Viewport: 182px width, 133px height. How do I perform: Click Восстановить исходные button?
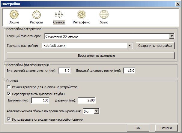[91, 56]
